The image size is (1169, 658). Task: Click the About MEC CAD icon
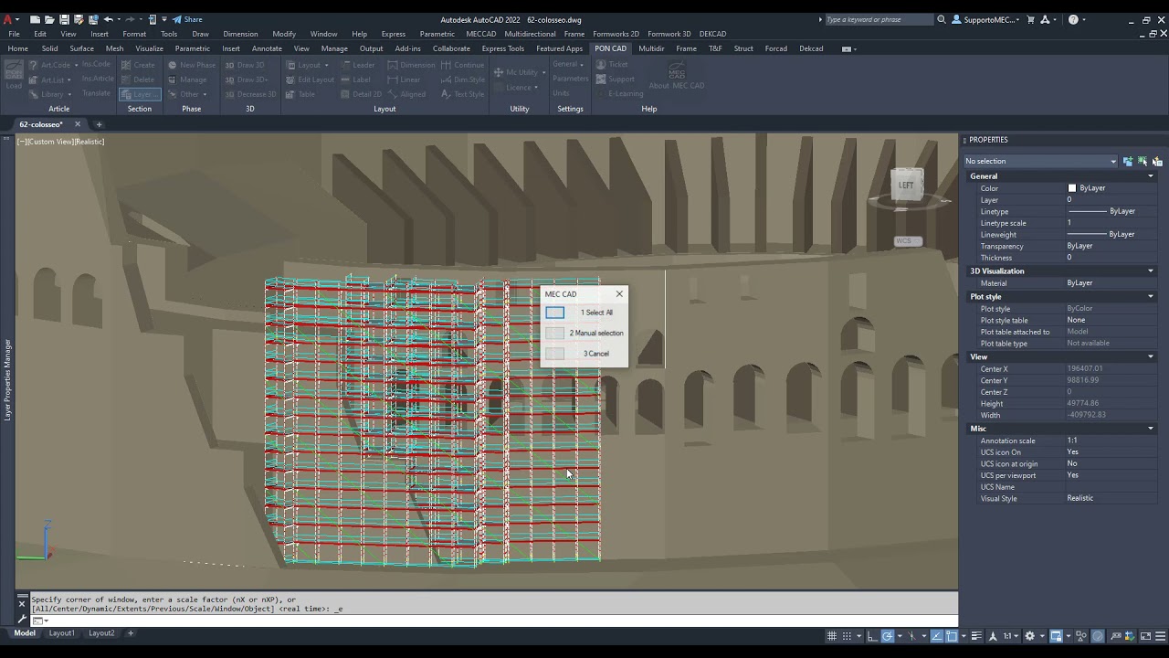(x=677, y=77)
